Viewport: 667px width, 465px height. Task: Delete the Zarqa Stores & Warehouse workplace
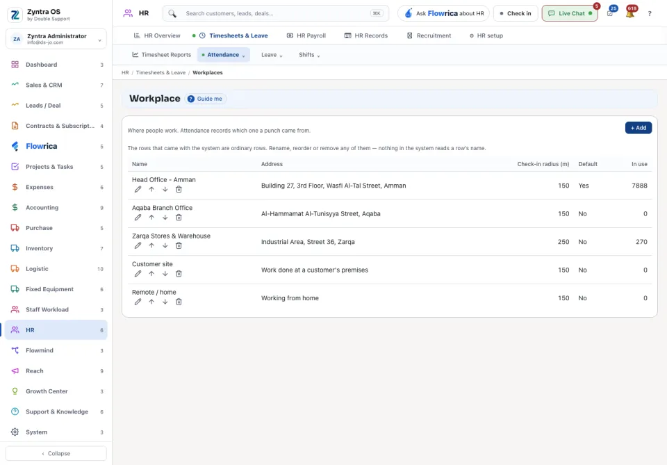179,245
